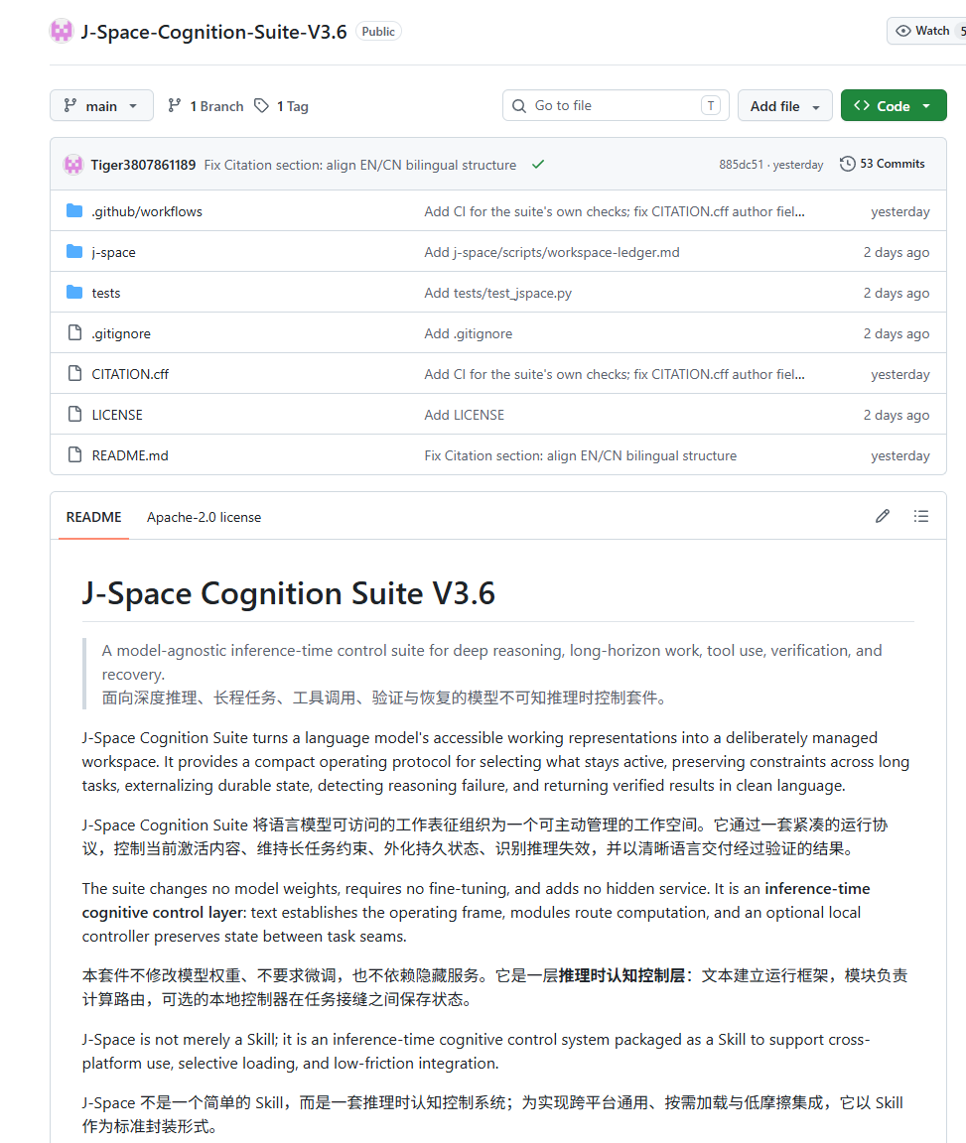Select the README tab
Viewport: 966px width, 1143px height.
pyautogui.click(x=93, y=517)
